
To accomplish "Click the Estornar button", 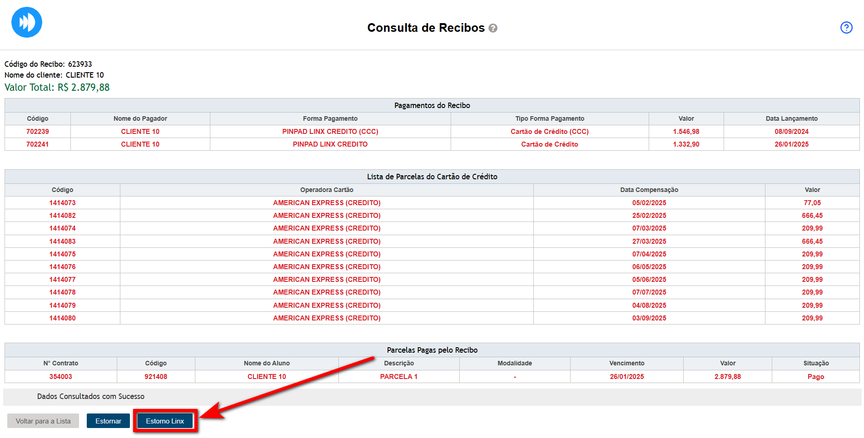I will [x=108, y=421].
